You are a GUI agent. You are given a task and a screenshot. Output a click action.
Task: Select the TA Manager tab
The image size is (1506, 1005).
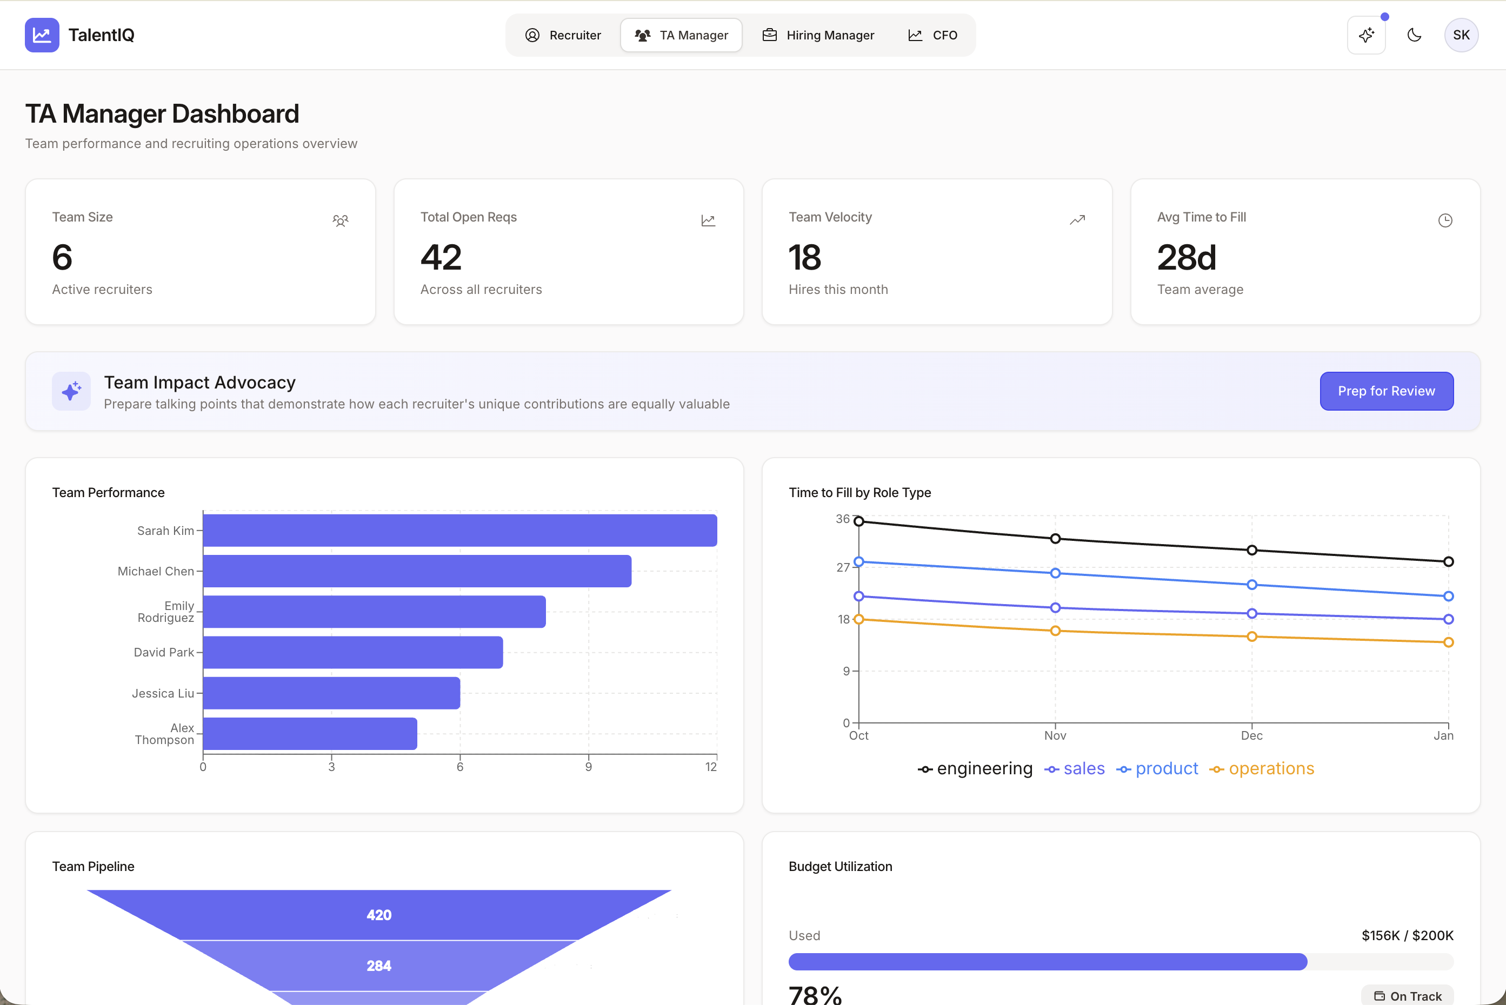point(681,35)
